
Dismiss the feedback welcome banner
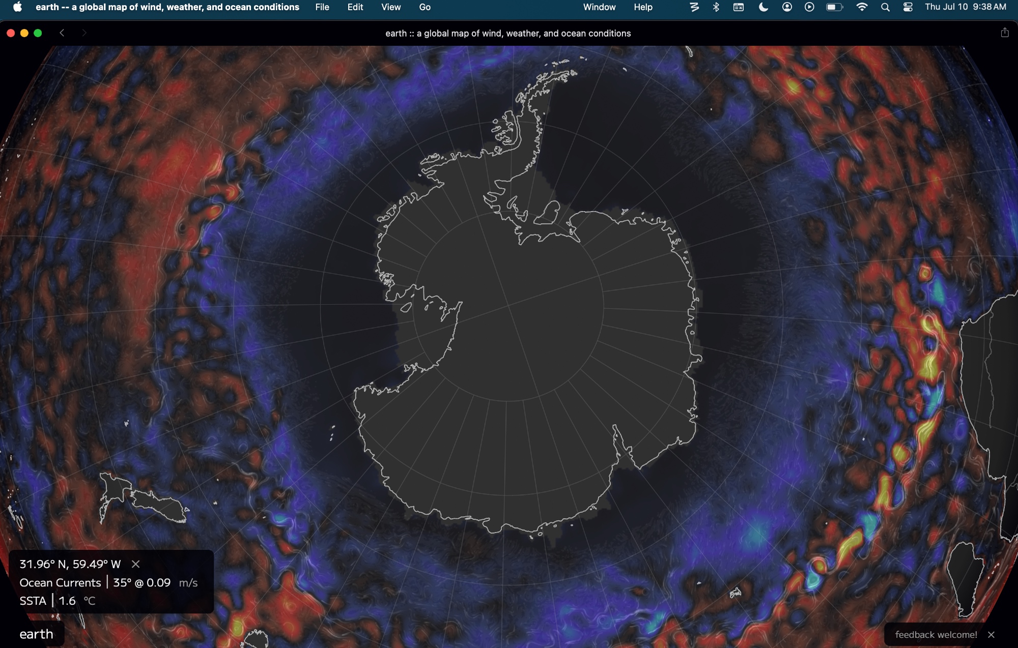(991, 635)
